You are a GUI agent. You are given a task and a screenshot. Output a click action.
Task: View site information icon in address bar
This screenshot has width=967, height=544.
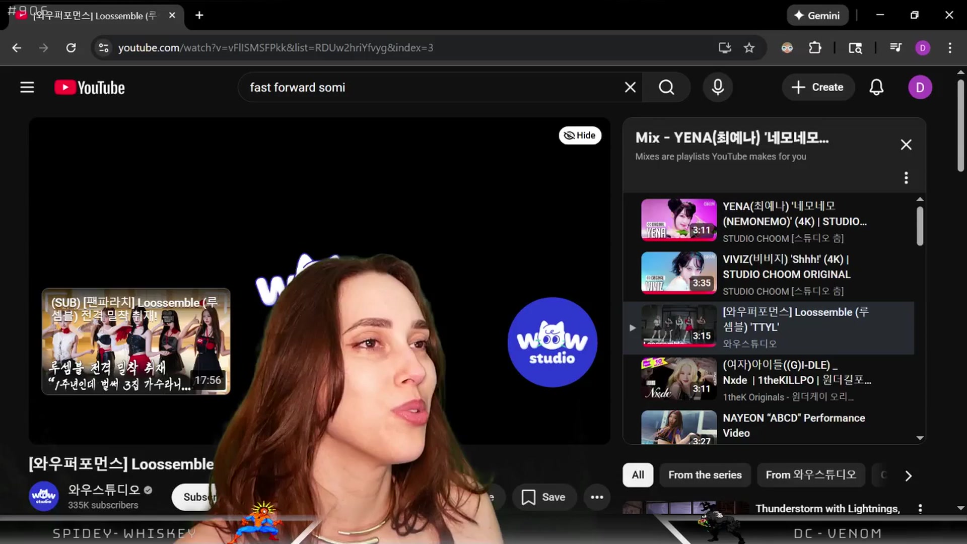(x=103, y=48)
